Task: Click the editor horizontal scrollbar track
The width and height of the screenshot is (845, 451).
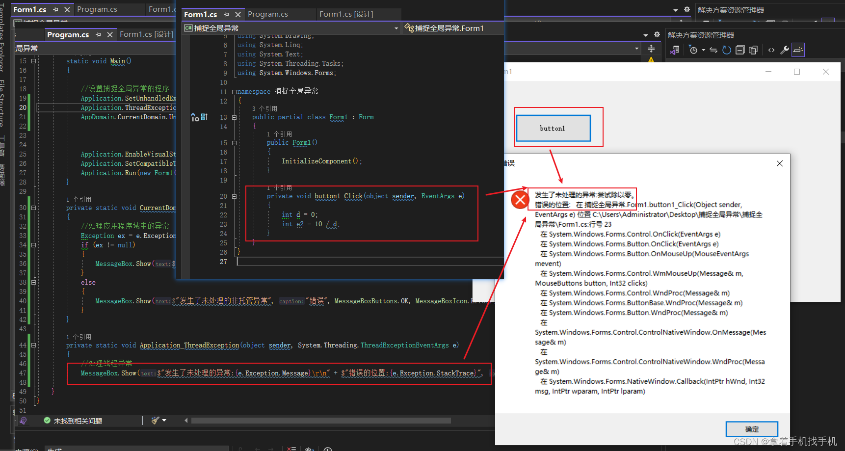Action: pos(321,421)
